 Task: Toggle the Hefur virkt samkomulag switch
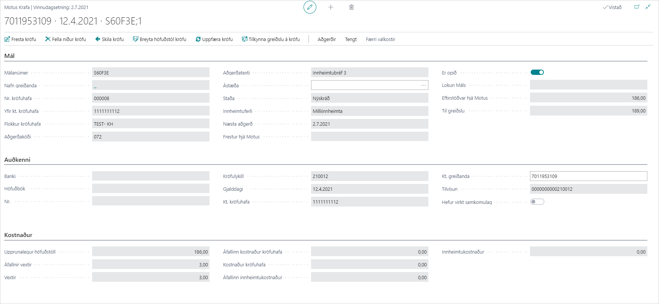537,202
